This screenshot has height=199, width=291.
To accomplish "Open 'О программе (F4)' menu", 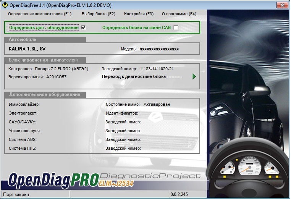I will click(x=179, y=14).
